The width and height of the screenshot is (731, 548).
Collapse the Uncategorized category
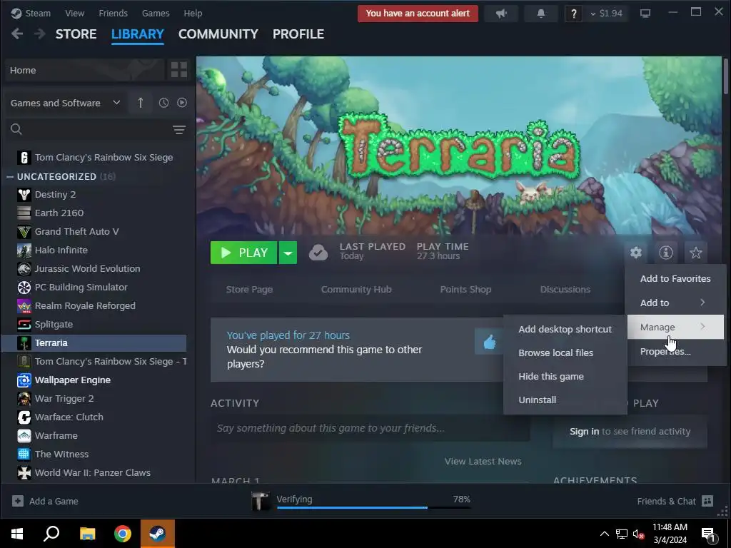pos(10,177)
